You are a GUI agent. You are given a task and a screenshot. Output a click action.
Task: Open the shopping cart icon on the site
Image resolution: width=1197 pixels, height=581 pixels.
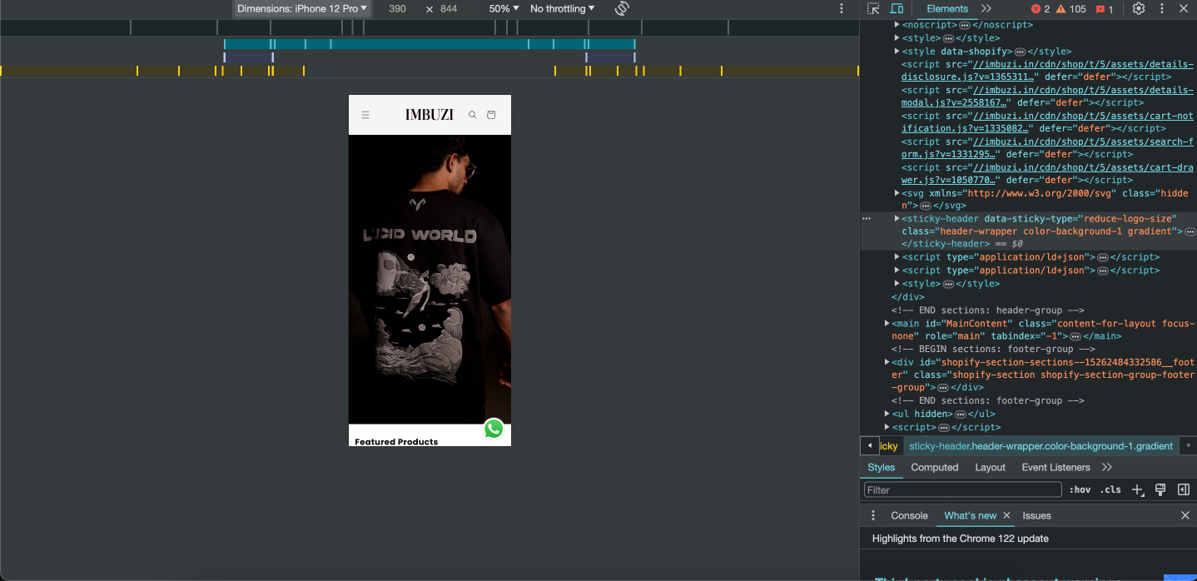tap(491, 115)
